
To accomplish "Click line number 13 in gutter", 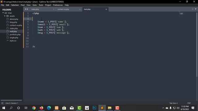I will tap(28, 47).
